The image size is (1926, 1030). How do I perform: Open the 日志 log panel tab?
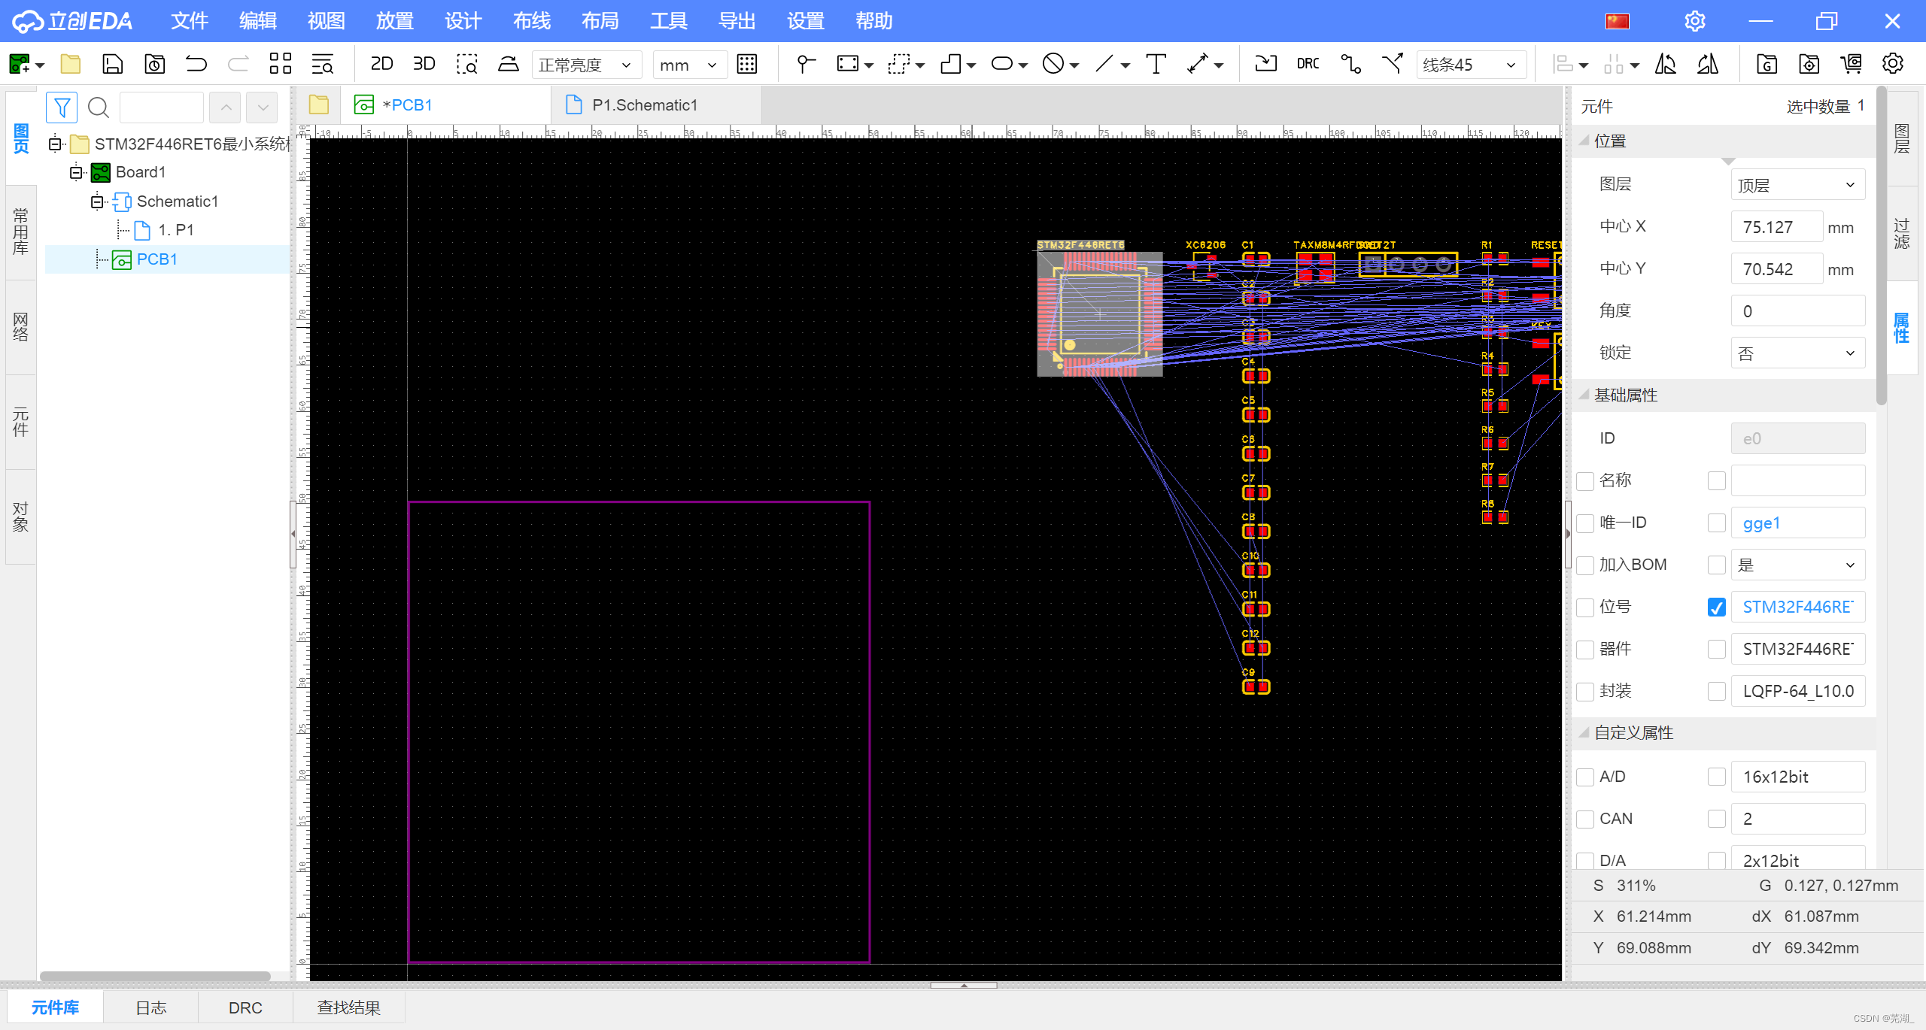[x=150, y=1007]
